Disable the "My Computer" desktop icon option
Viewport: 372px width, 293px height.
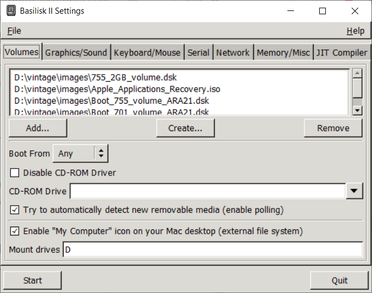(x=15, y=231)
